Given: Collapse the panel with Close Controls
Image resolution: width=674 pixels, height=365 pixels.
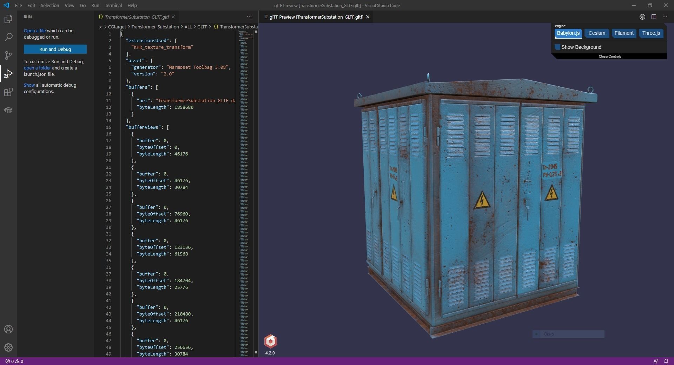Looking at the screenshot, I should click(610, 56).
